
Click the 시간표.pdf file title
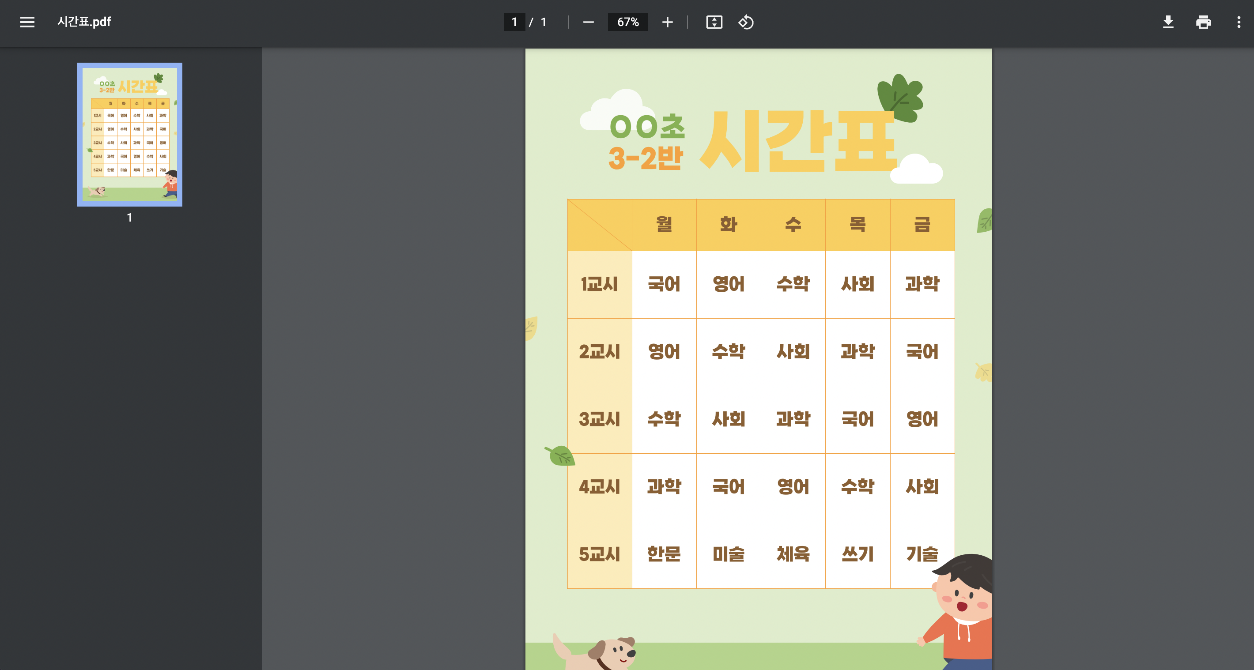point(84,22)
